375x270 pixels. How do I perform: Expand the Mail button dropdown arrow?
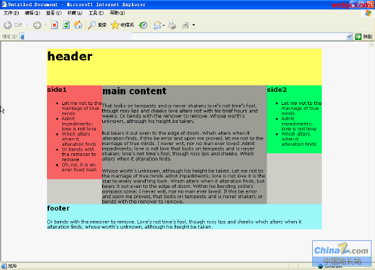(164, 25)
